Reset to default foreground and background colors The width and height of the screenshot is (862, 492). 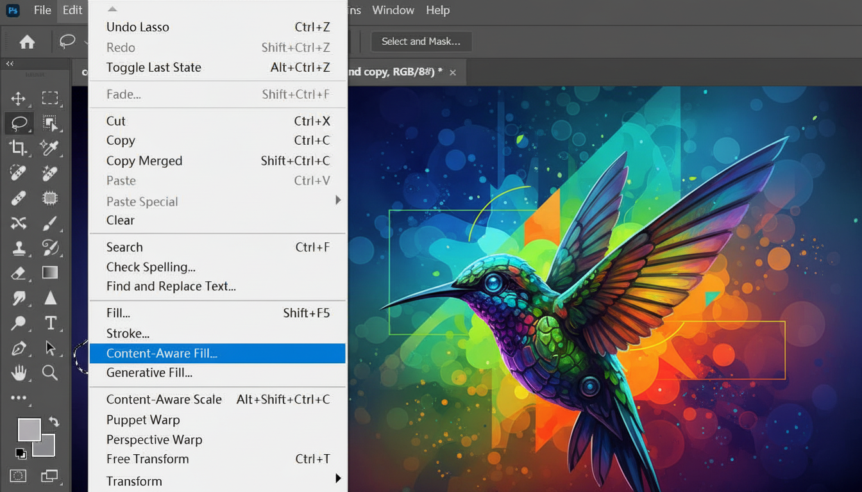pyautogui.click(x=21, y=454)
